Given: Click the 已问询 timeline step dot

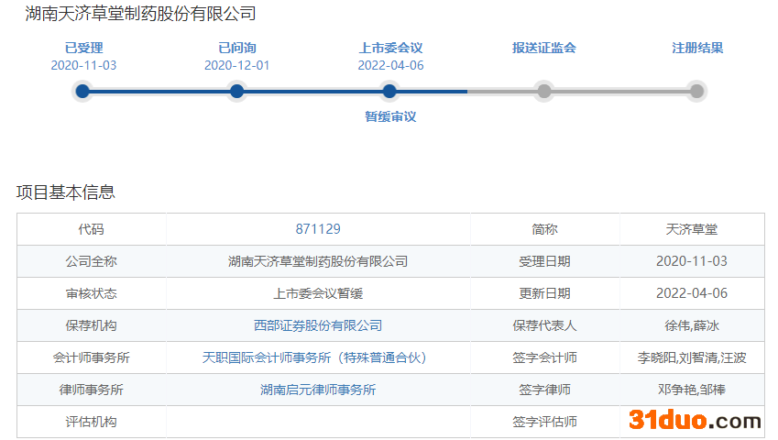Looking at the screenshot, I should (x=236, y=91).
